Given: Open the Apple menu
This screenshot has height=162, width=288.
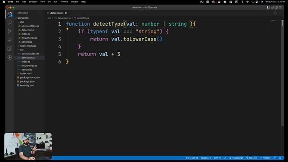Looking at the screenshot, I should click(4, 2).
